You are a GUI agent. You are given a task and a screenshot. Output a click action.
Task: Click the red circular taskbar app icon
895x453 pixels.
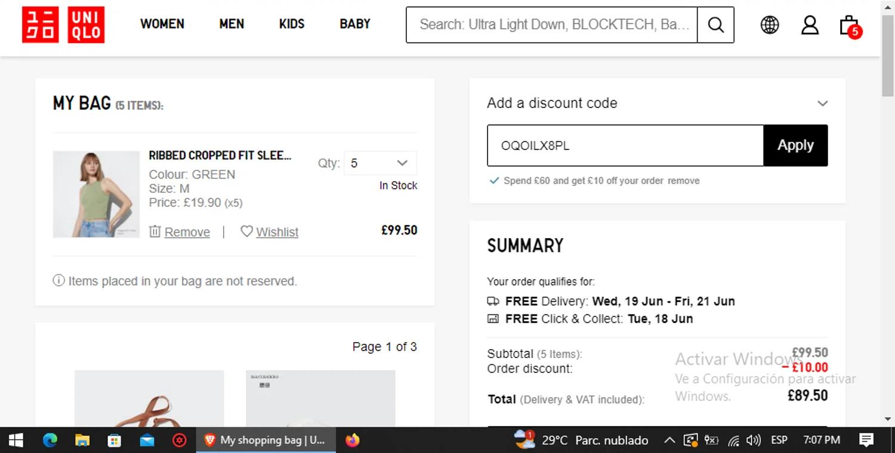(179, 440)
